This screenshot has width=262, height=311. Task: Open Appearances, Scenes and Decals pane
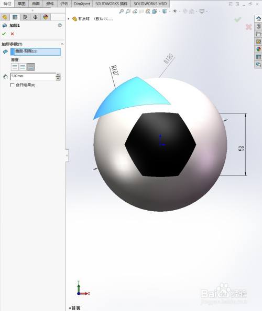[258, 49]
